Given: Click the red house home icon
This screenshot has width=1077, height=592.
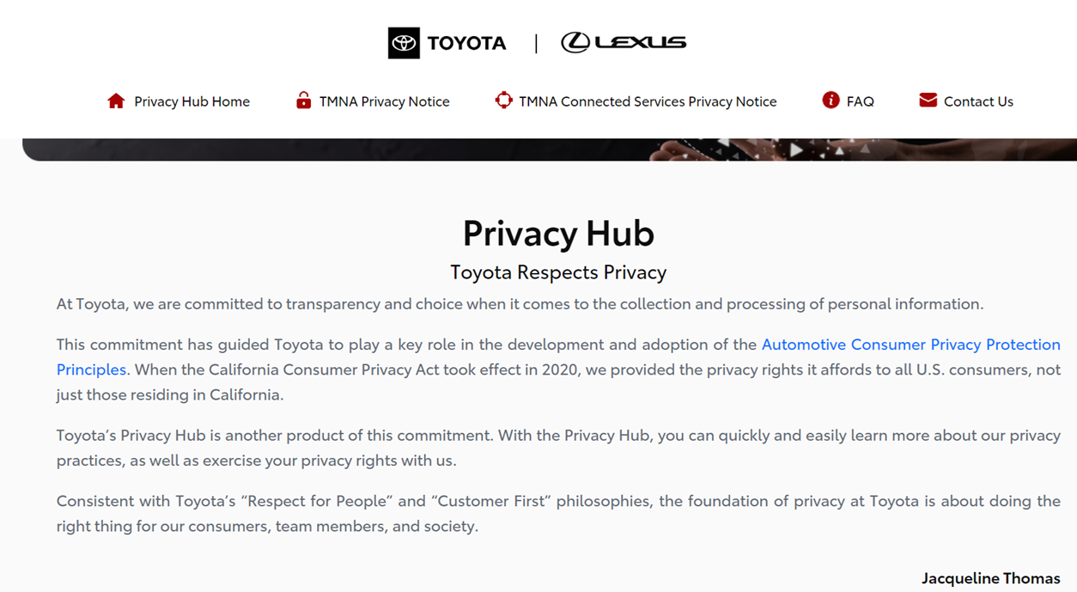Looking at the screenshot, I should point(116,101).
